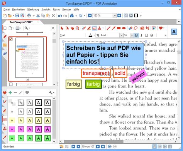Go to the first page button
This screenshot has width=183, height=151.
pos(73,146)
